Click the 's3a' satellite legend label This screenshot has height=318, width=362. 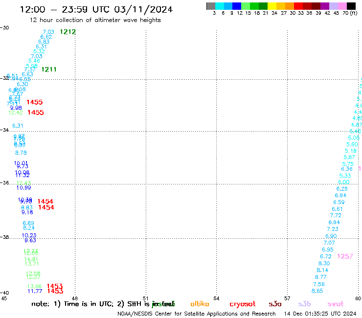(275, 304)
